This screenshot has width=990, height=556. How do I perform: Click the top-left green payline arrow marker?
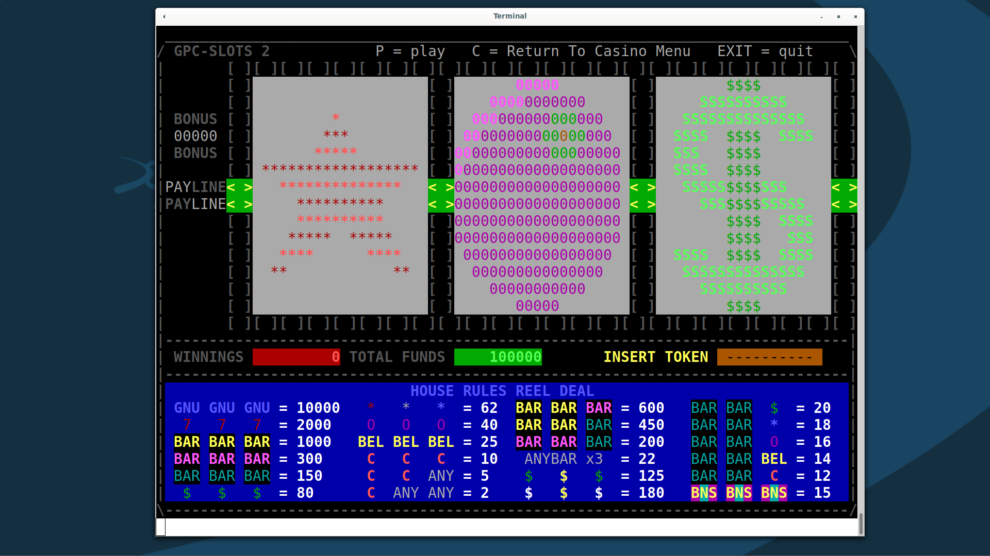point(239,187)
